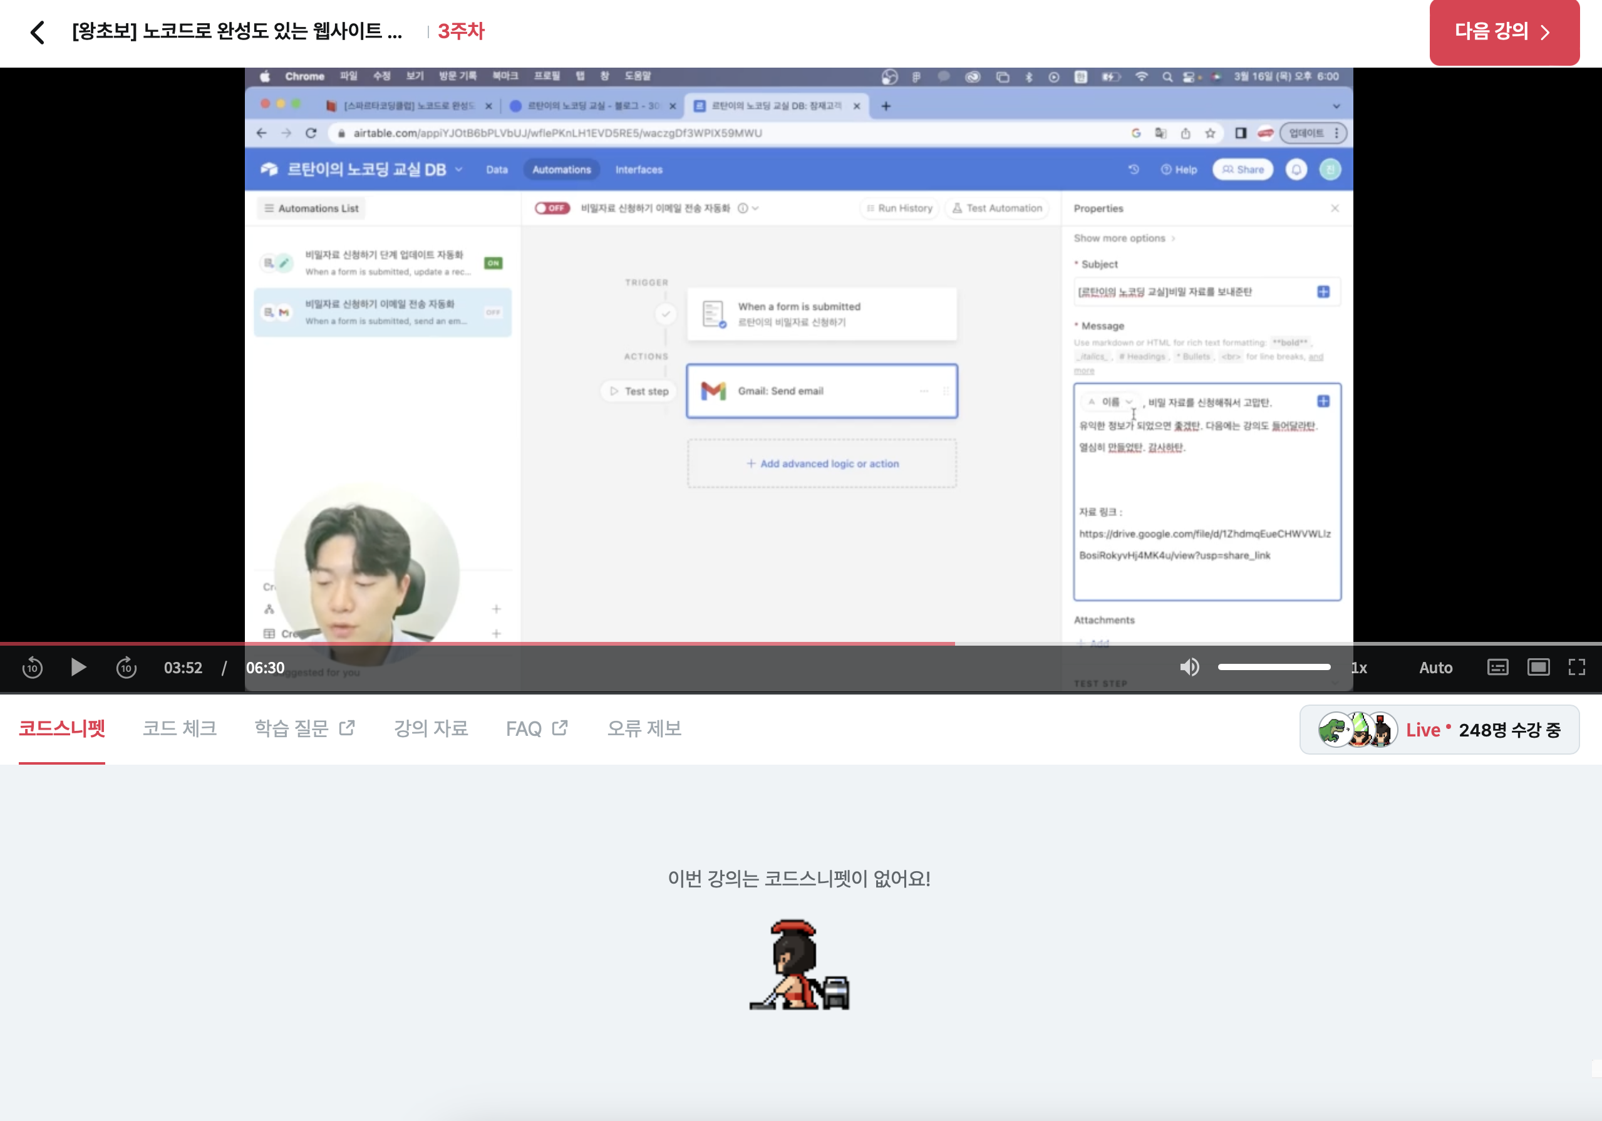Click the browser reload icon
Screen dimensions: 1602x1121
(311, 133)
